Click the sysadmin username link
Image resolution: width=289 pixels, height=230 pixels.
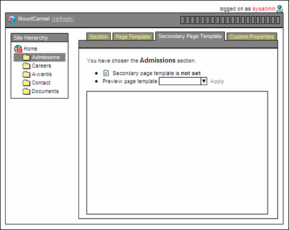pyautogui.click(x=264, y=8)
